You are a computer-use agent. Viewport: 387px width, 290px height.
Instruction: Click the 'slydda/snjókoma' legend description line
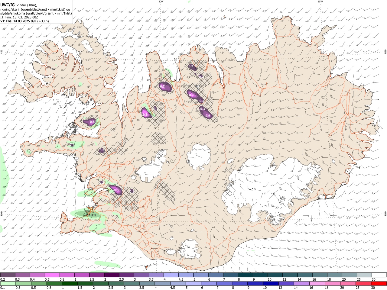(36, 13)
